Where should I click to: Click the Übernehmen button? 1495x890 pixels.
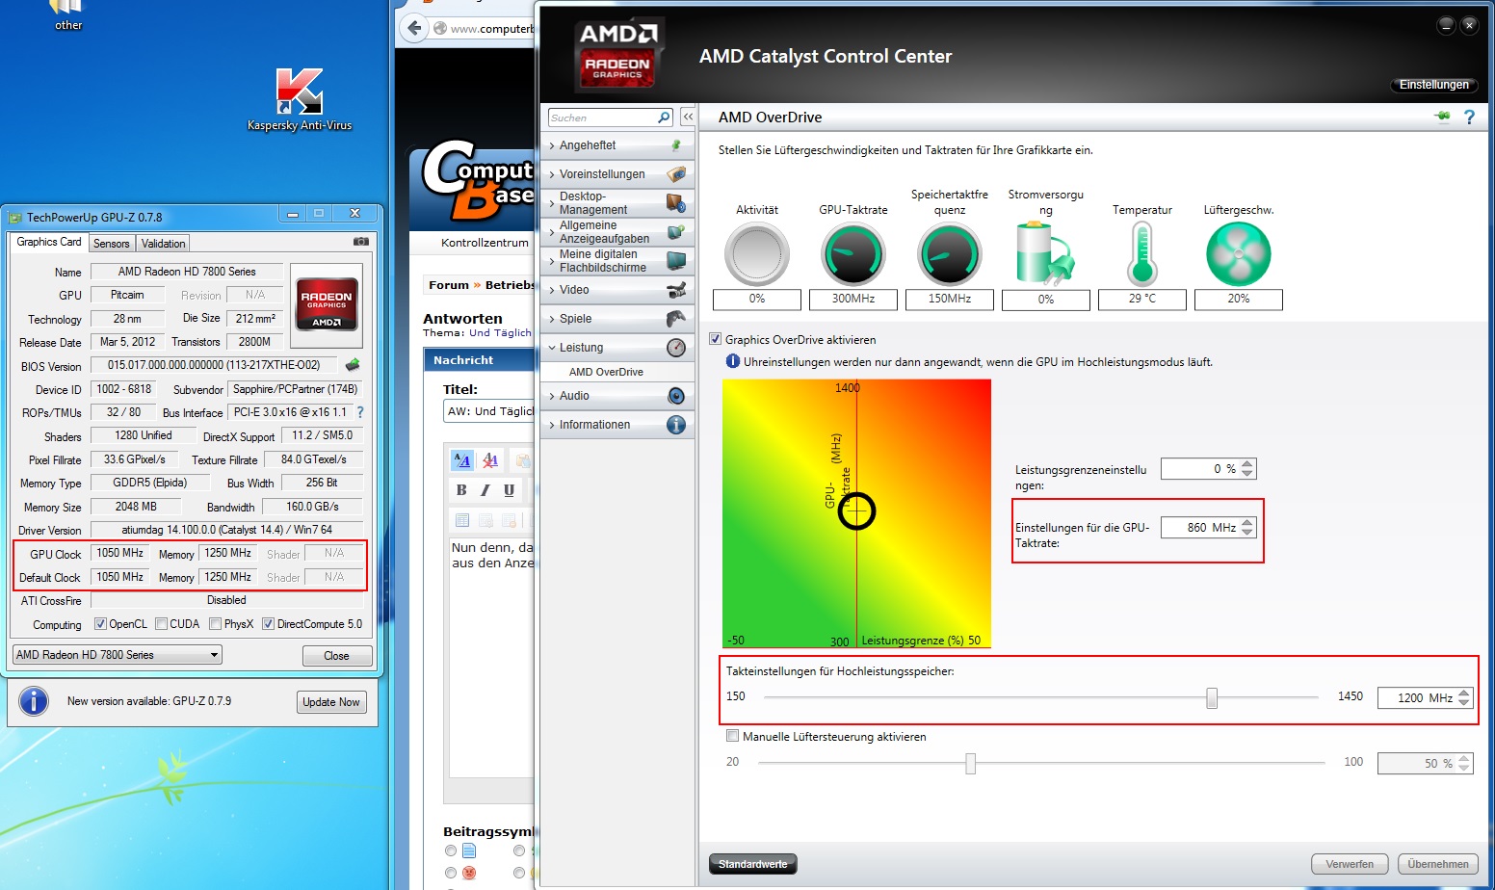click(x=1438, y=864)
